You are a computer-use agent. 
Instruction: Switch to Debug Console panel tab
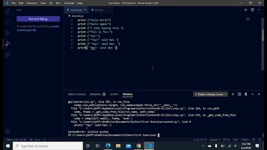click(x=77, y=94)
